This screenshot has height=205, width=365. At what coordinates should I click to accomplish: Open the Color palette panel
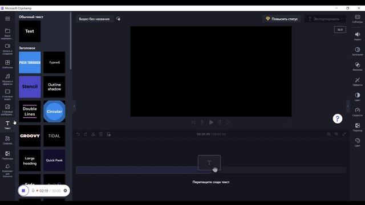pos(358,142)
